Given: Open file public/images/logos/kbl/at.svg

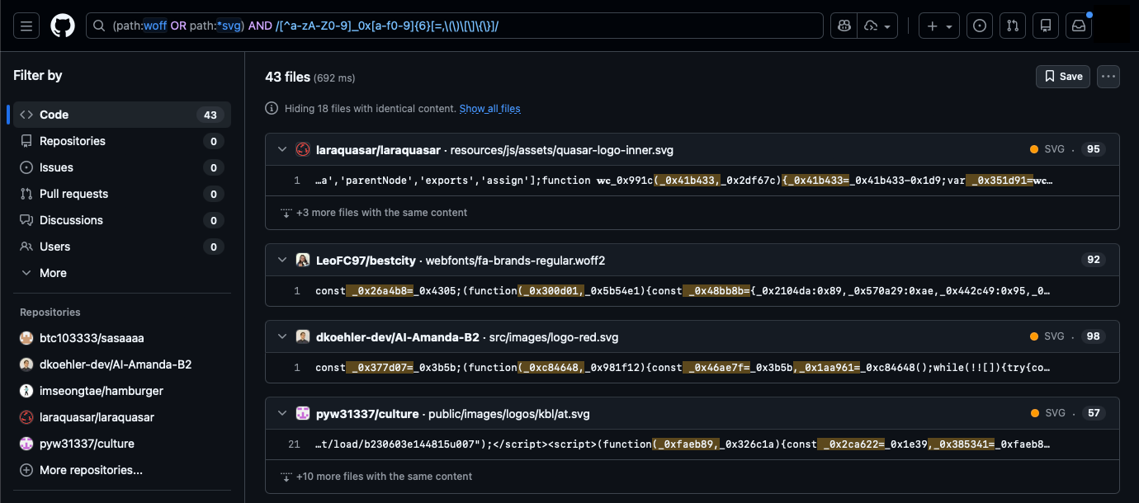Looking at the screenshot, I should (x=509, y=414).
